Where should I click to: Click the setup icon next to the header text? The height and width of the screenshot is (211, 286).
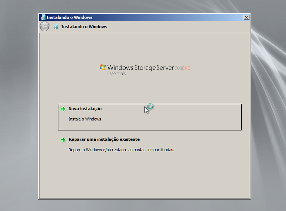56,27
